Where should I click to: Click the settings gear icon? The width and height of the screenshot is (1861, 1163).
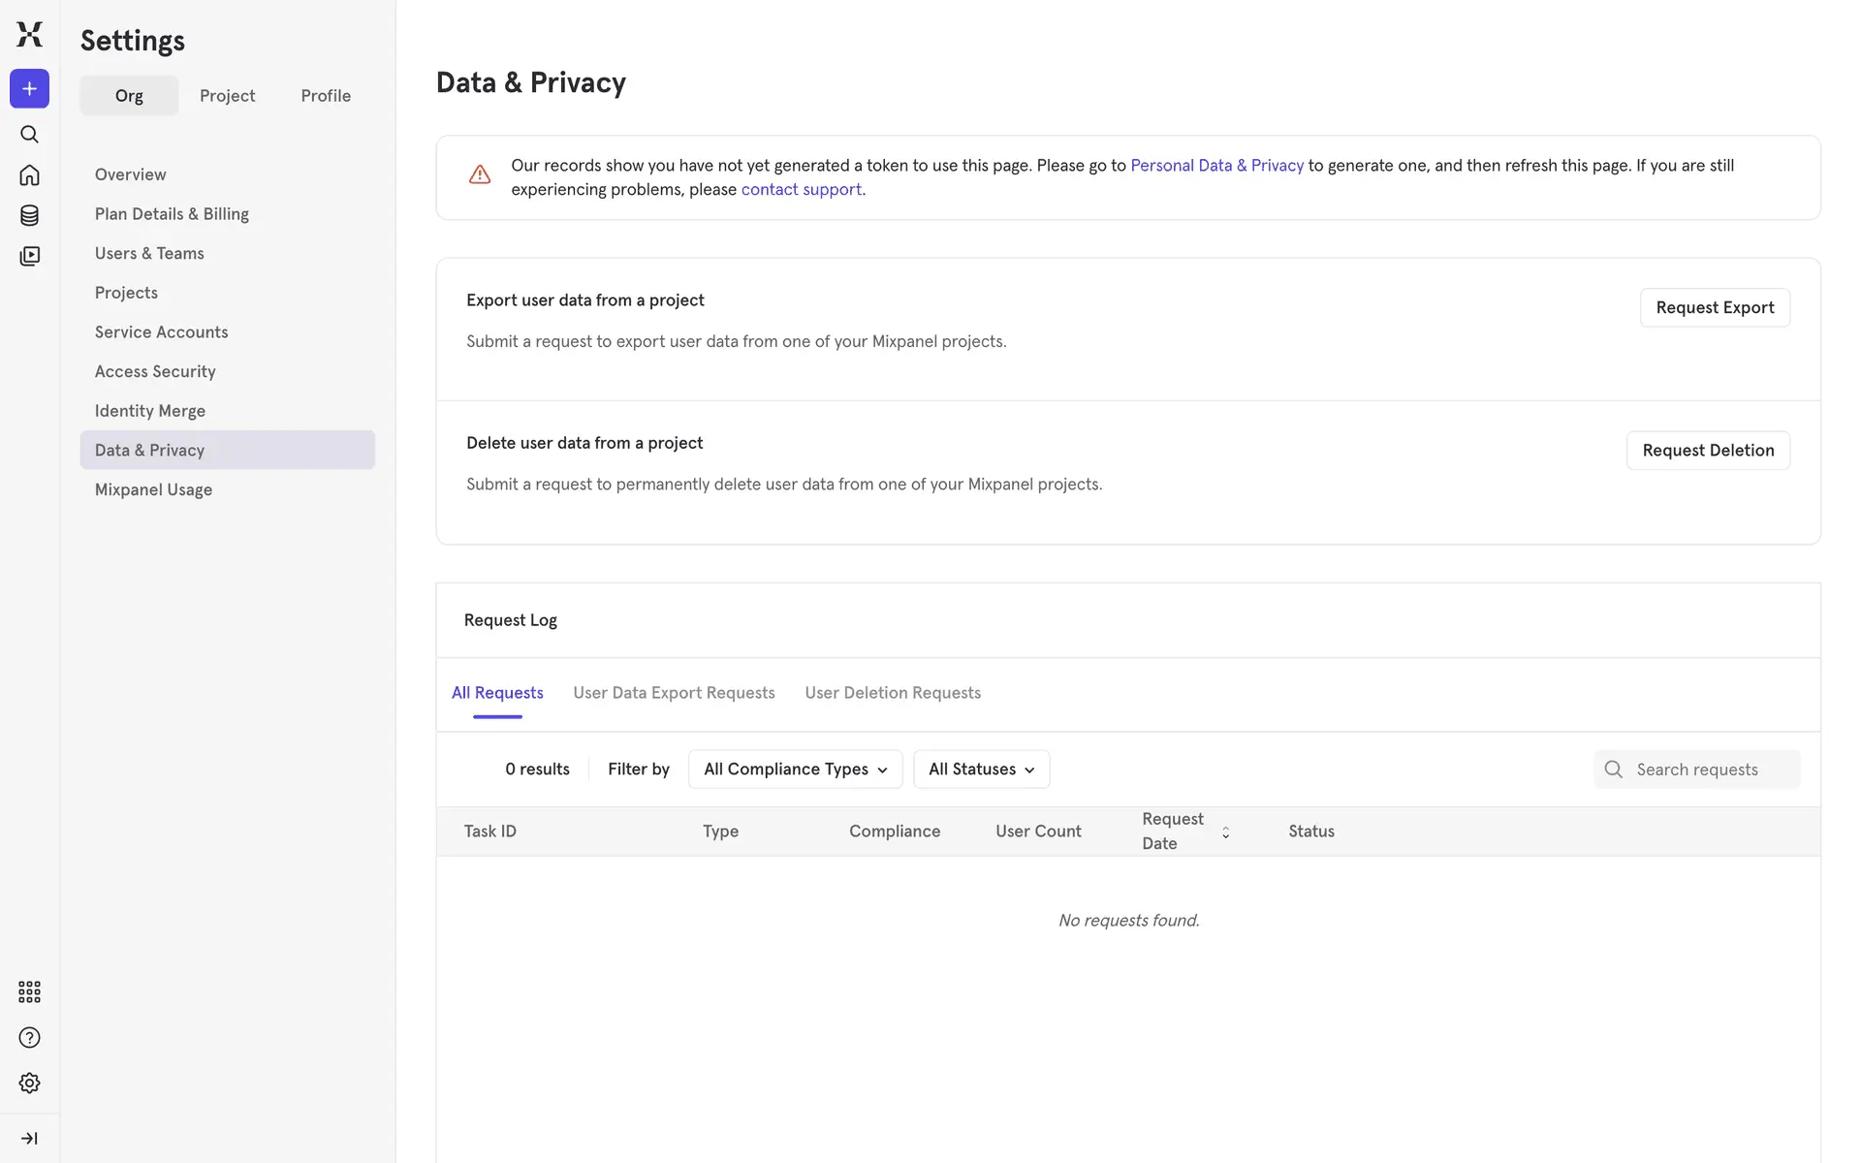[x=29, y=1083]
